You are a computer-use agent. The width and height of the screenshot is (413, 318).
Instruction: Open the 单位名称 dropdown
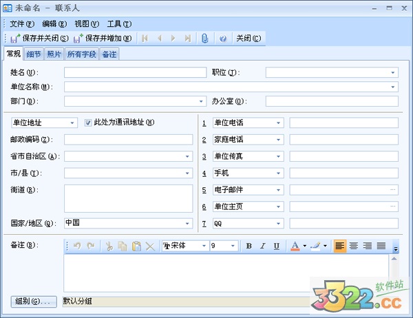pyautogui.click(x=393, y=87)
